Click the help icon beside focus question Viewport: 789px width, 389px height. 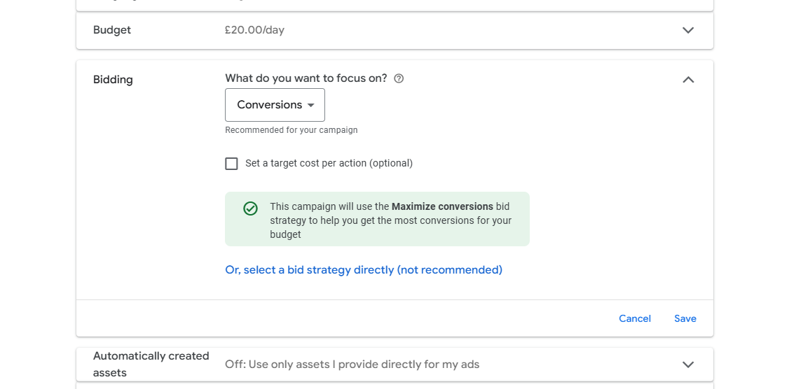[x=399, y=78]
